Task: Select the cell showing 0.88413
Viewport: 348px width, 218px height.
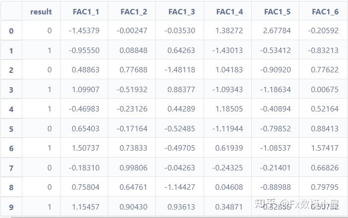Action: [x=325, y=129]
